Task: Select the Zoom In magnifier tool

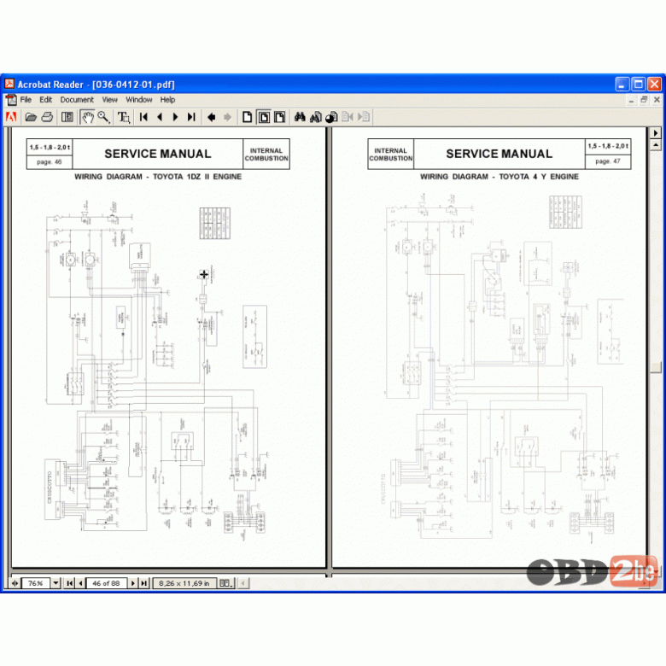Action: 103,117
